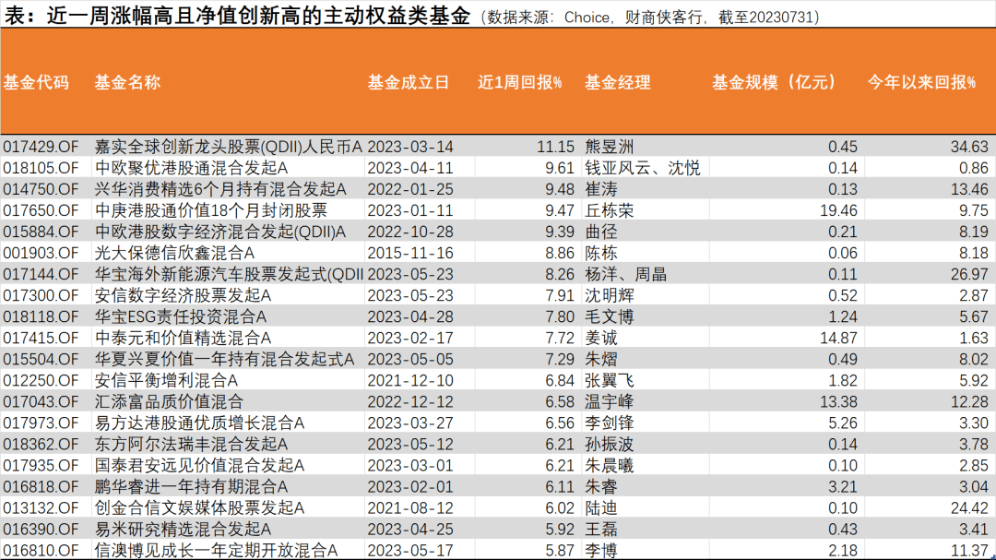
Task: Select fund code 013132.OF cell
Action: pyautogui.click(x=41, y=507)
